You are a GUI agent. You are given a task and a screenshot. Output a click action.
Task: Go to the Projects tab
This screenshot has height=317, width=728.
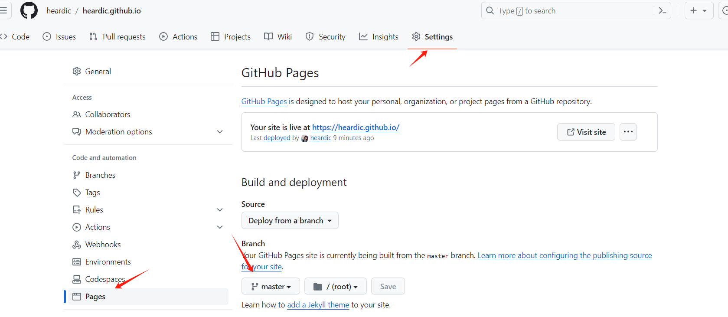[x=231, y=36]
